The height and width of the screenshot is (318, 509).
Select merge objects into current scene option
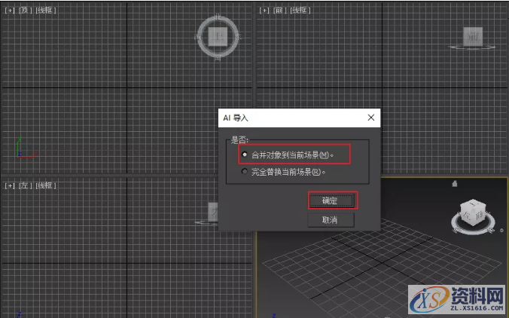click(x=288, y=155)
